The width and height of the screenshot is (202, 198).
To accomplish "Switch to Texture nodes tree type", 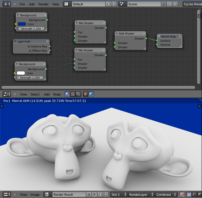I will [73, 94].
